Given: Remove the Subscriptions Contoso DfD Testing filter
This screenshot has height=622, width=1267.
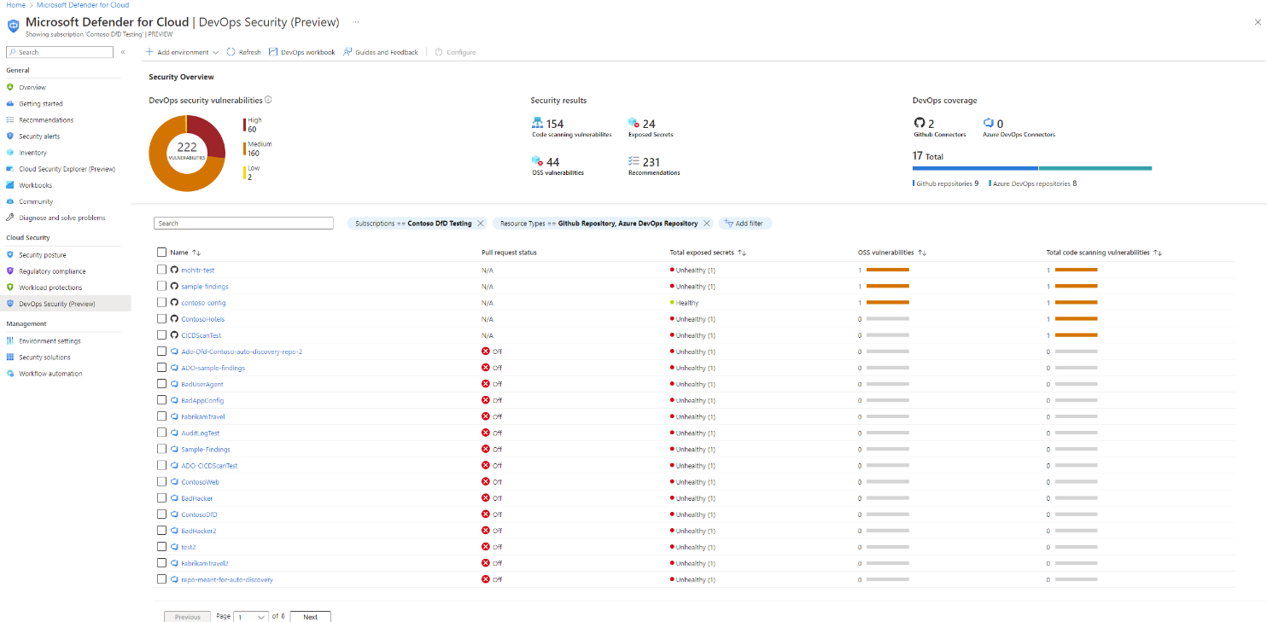Looking at the screenshot, I should (x=481, y=224).
